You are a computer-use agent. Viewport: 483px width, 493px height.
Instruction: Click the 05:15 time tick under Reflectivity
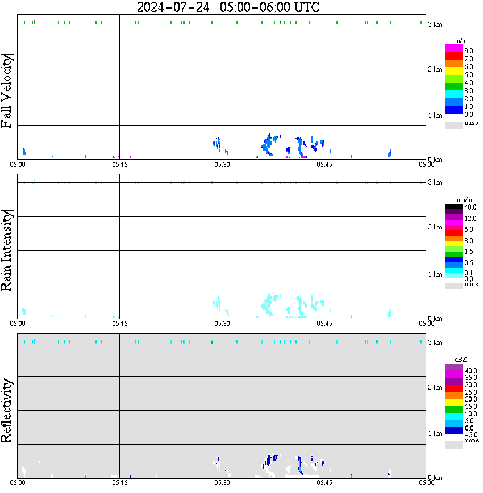click(x=119, y=483)
